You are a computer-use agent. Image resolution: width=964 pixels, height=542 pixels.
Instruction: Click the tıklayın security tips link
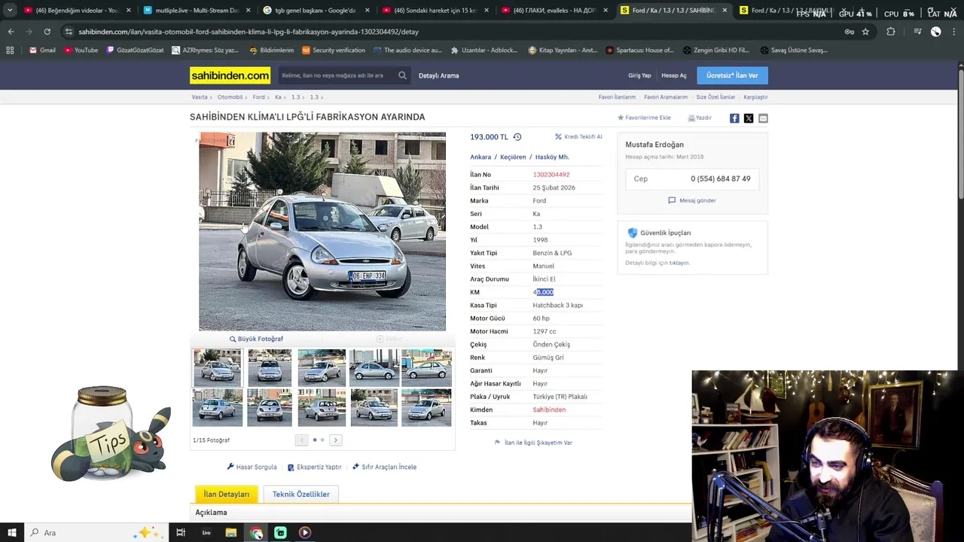(679, 263)
